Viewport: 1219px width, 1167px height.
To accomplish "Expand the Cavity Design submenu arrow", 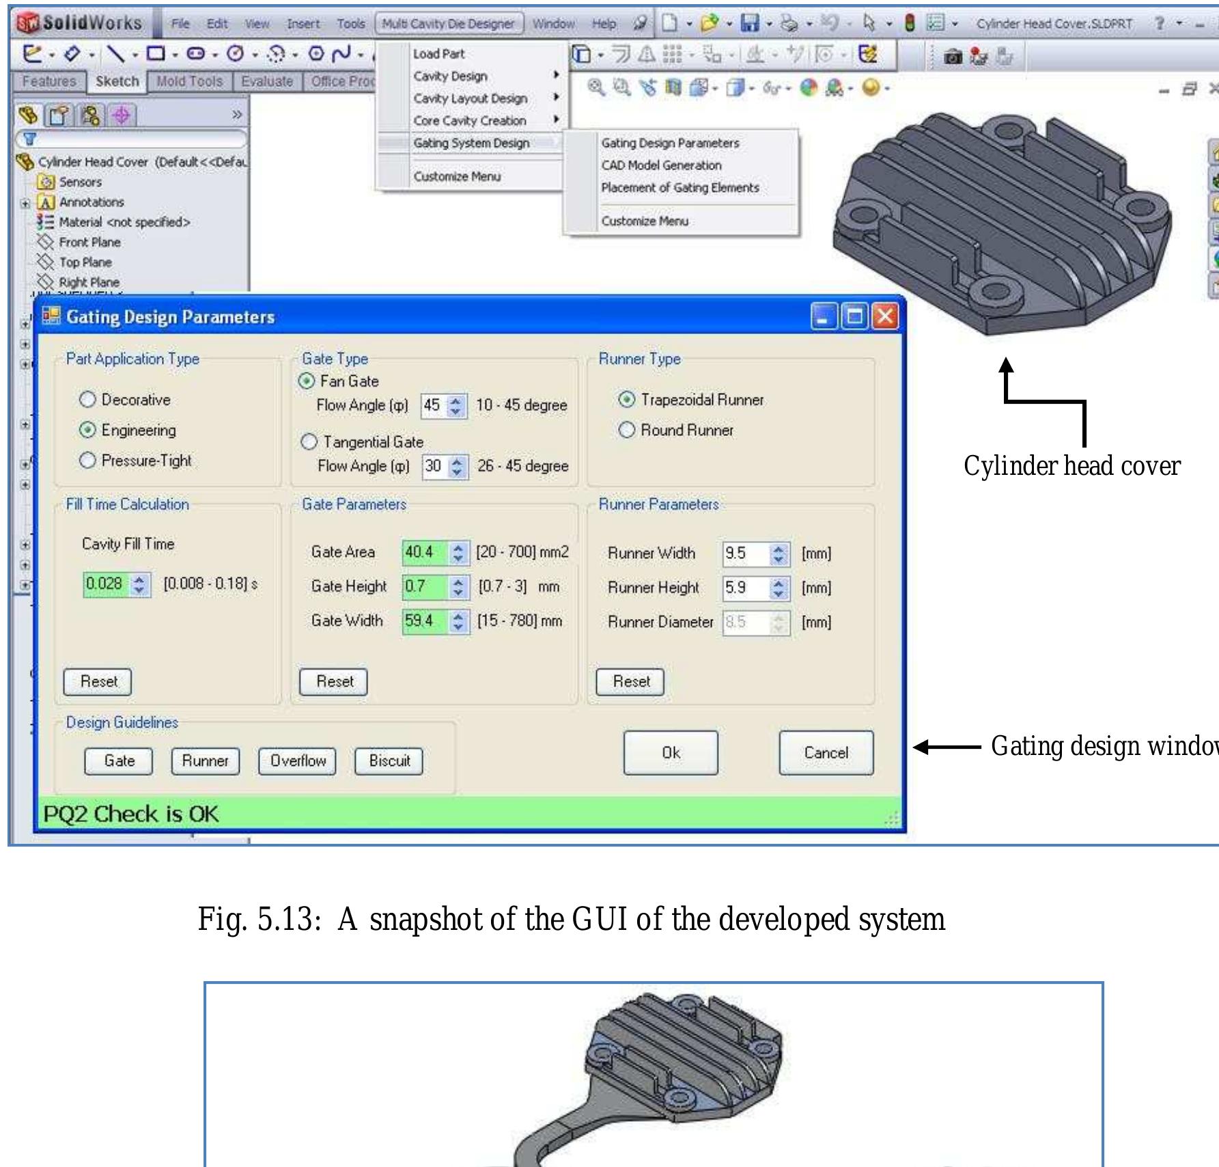I will tap(557, 75).
